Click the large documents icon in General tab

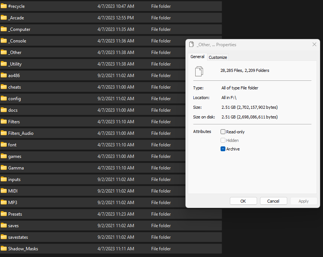(x=199, y=71)
